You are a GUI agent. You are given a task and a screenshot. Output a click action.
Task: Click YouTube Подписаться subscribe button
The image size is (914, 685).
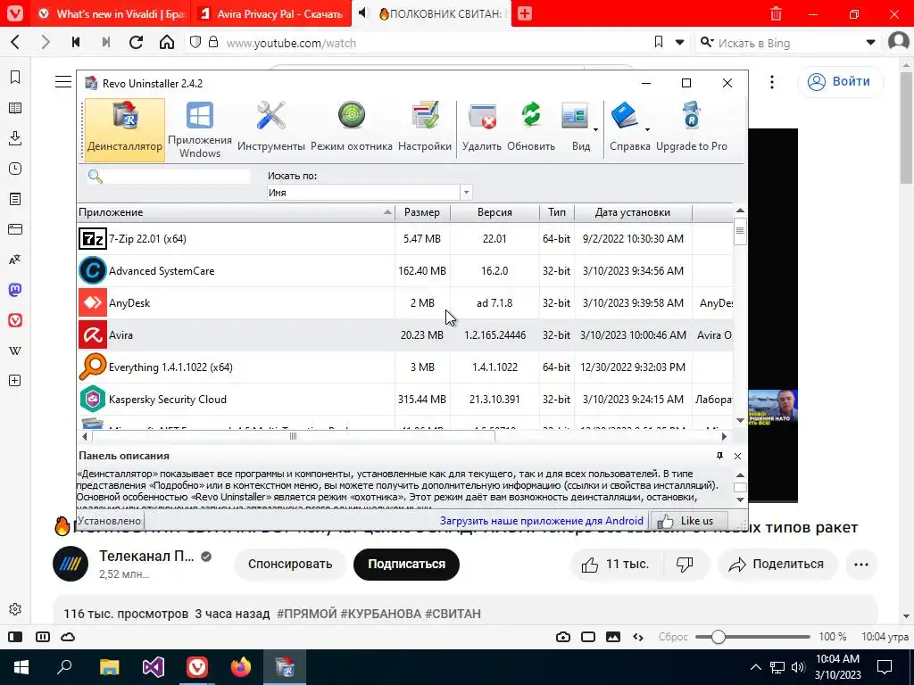(406, 564)
